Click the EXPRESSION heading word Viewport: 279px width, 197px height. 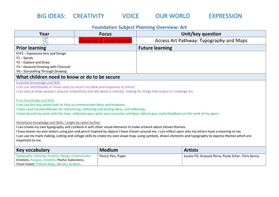pos(225,16)
